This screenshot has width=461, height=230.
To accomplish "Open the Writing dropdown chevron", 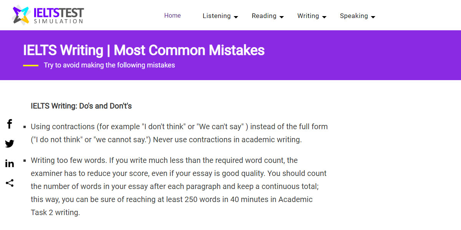I will point(324,17).
